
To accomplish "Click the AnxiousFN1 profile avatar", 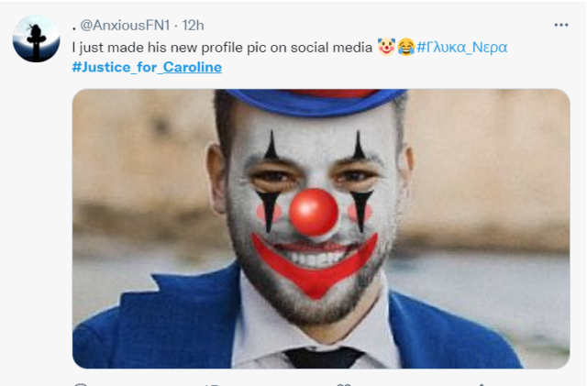I will tap(38, 39).
